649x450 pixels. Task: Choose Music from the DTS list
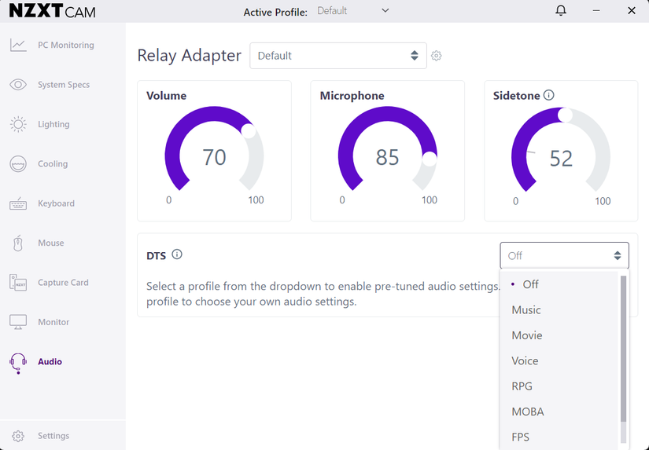(x=526, y=310)
